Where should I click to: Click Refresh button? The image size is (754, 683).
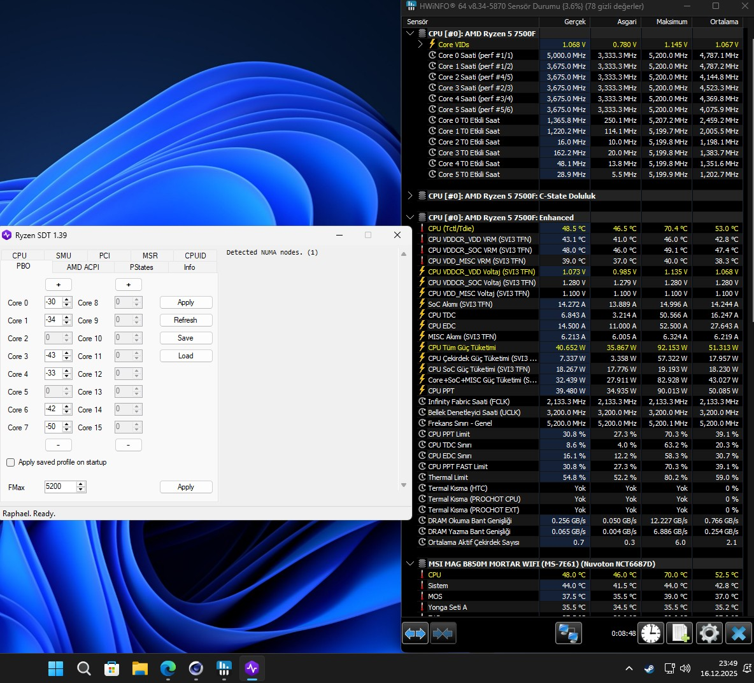coord(185,320)
